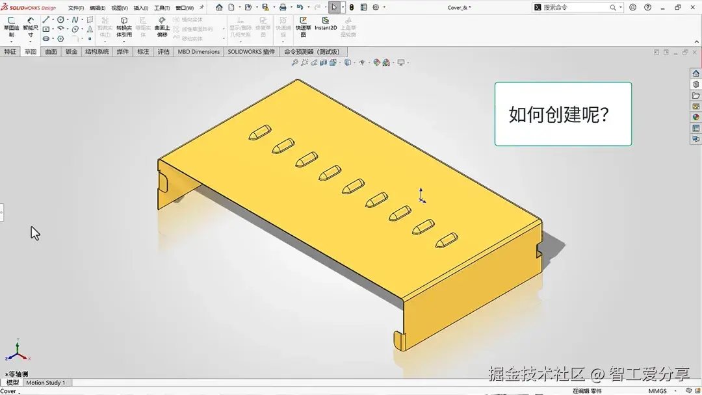The image size is (702, 395).
Task: Expand the 草图绘制 dropdown arrow
Action: point(12,42)
